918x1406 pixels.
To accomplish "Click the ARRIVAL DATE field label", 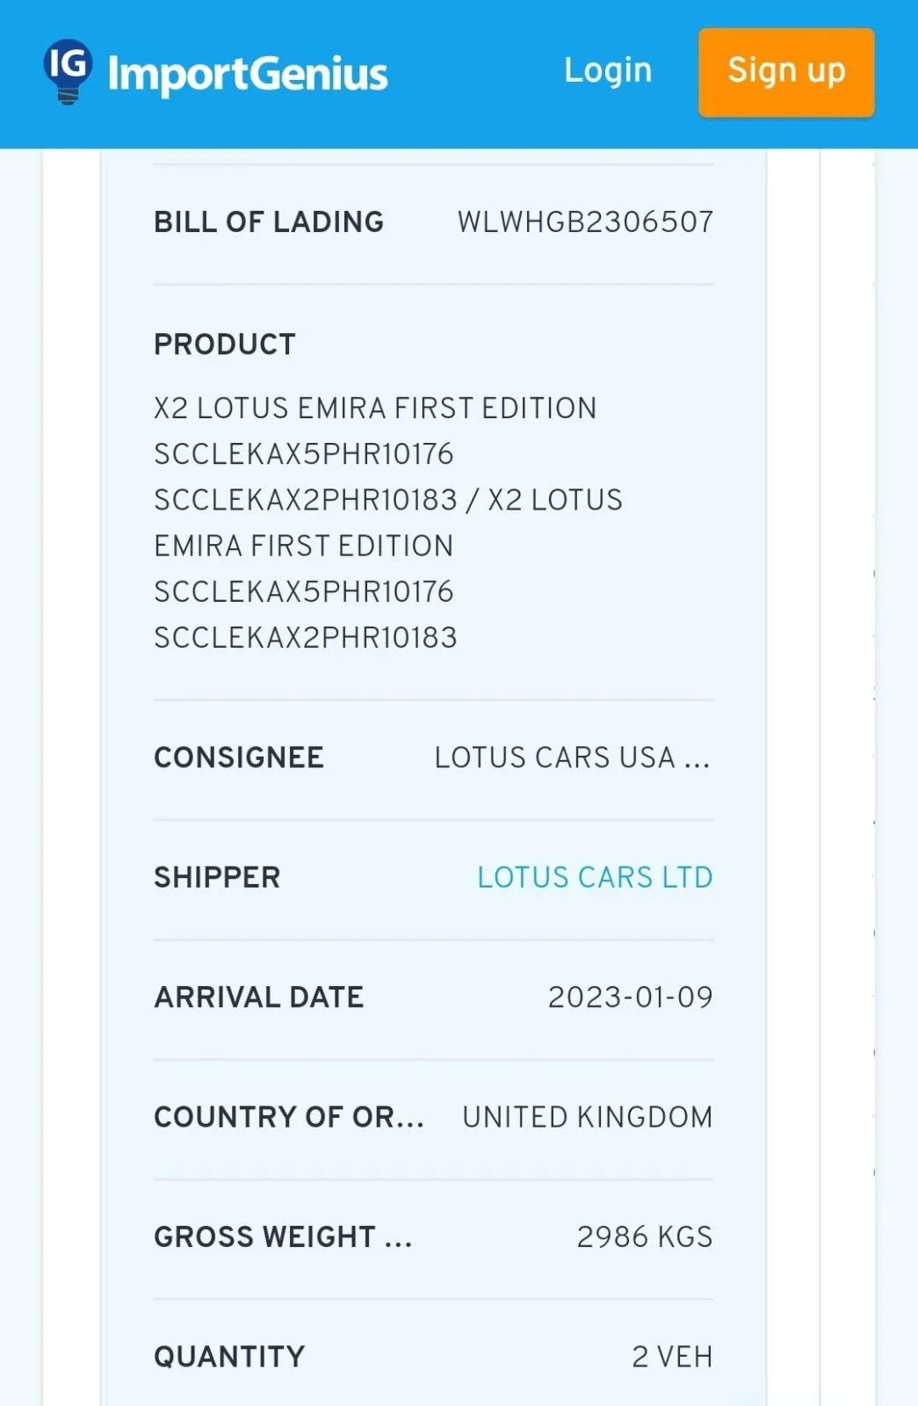I will (259, 997).
